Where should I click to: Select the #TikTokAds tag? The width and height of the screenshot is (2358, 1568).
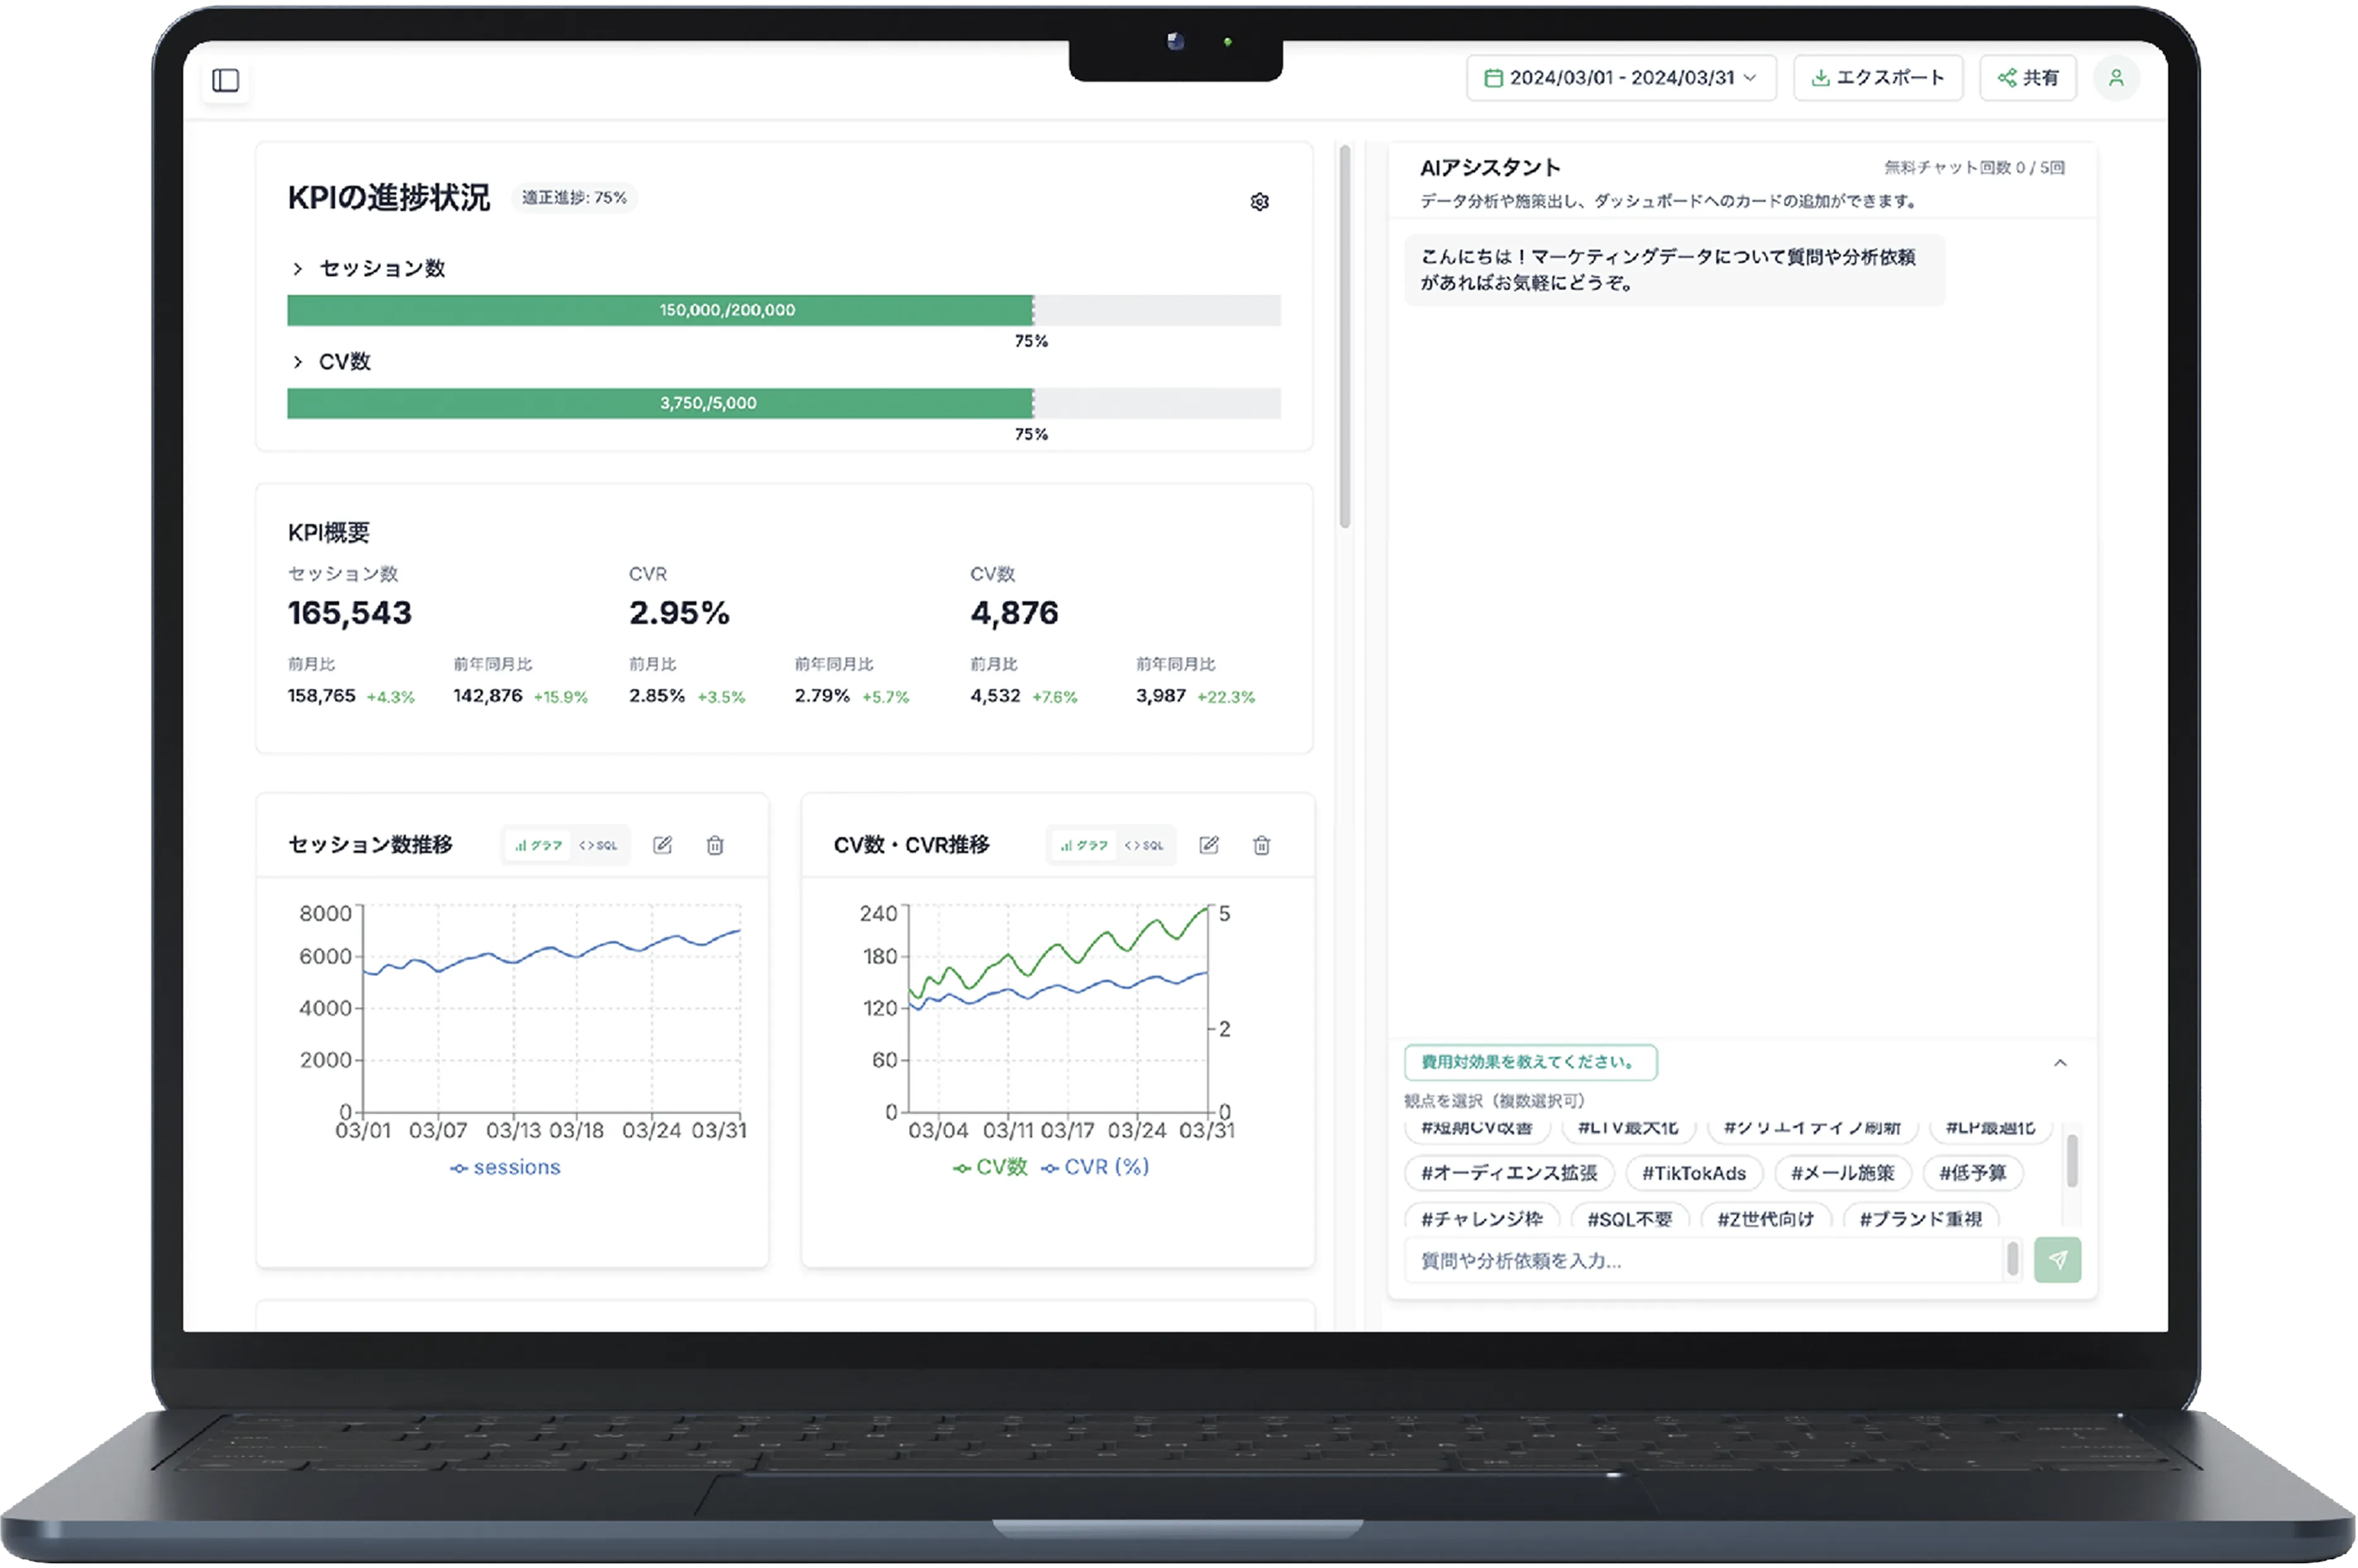pyautogui.click(x=1694, y=1173)
